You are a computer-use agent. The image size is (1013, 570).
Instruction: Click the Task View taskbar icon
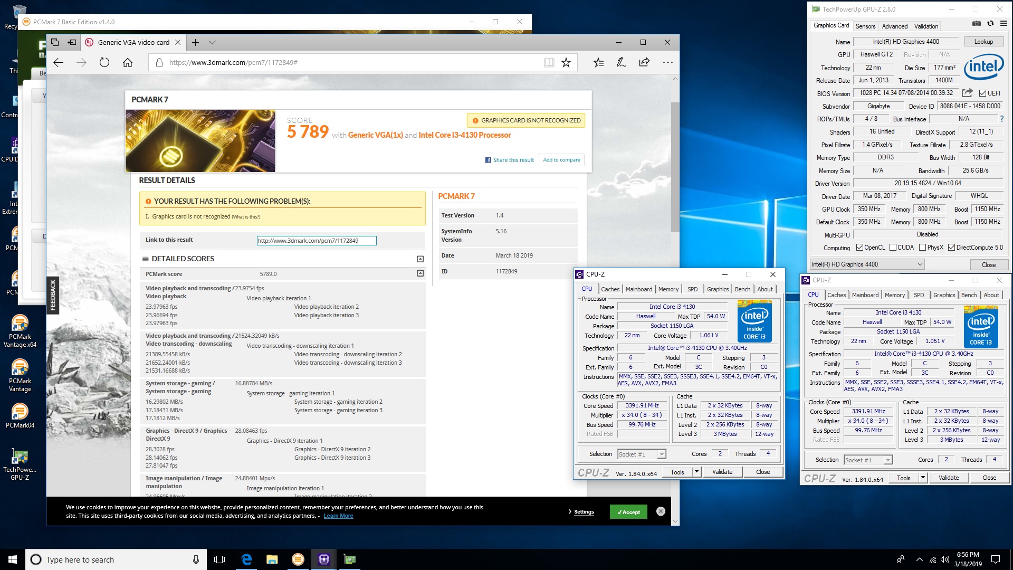click(219, 559)
